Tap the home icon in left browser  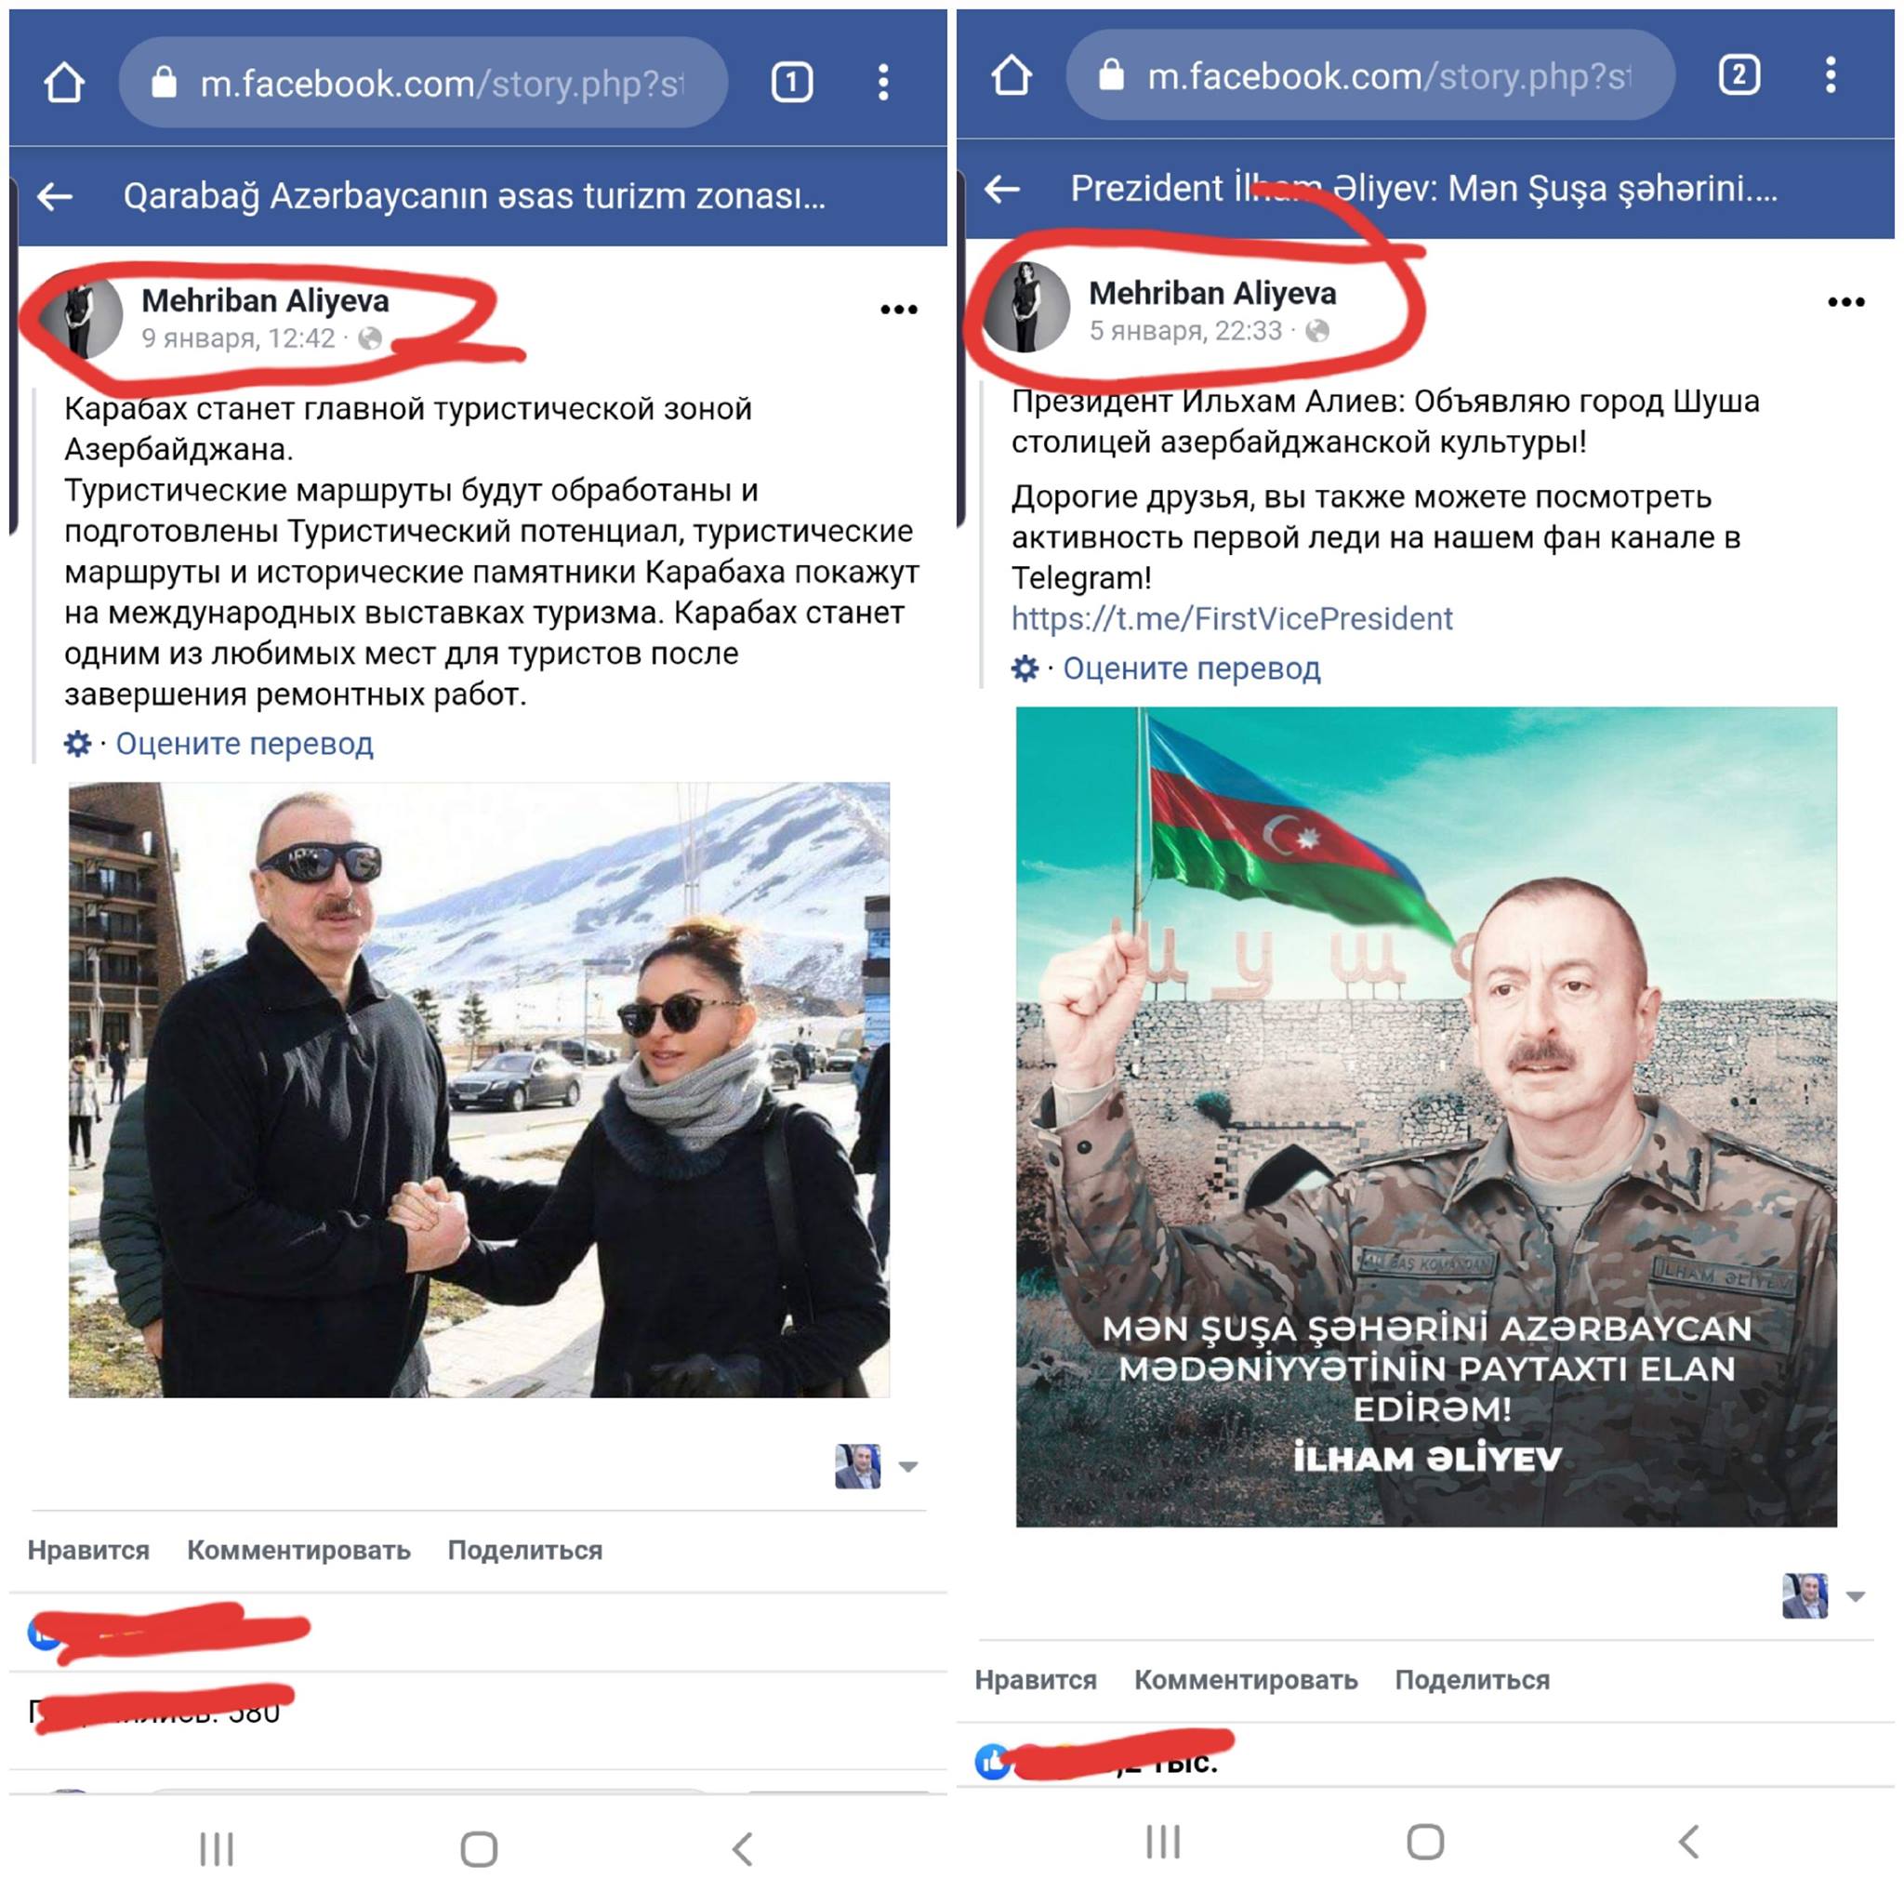[64, 83]
